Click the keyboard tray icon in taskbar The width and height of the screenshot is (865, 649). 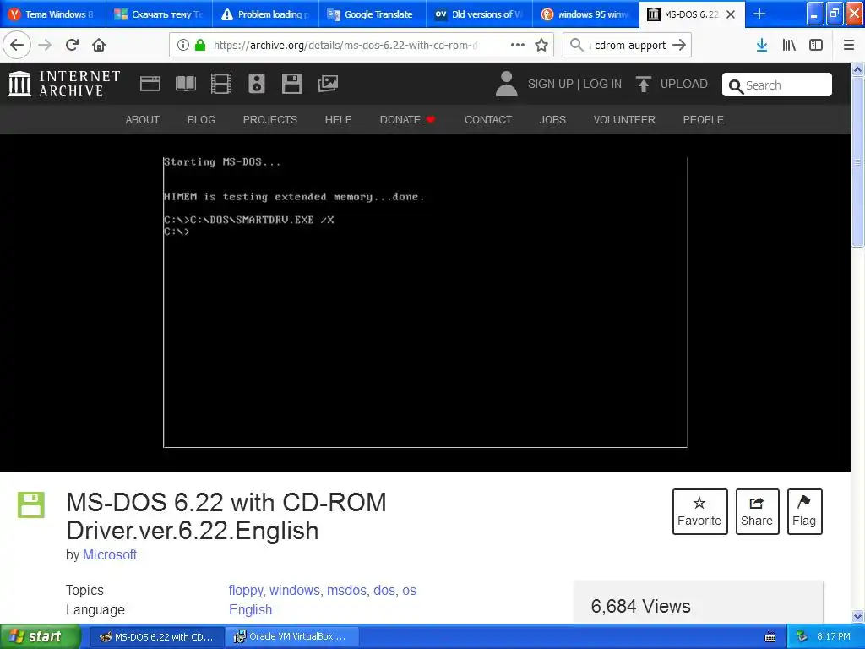pyautogui.click(x=770, y=637)
